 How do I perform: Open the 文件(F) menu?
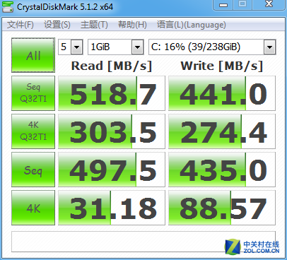(20, 25)
